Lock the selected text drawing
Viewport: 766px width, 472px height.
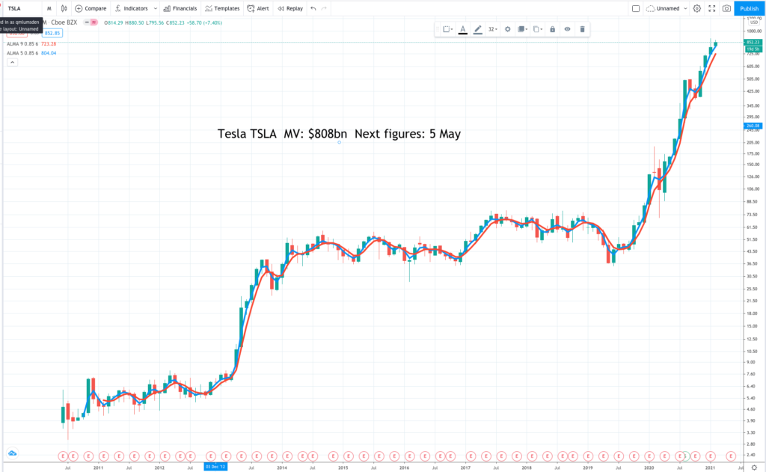click(x=553, y=29)
